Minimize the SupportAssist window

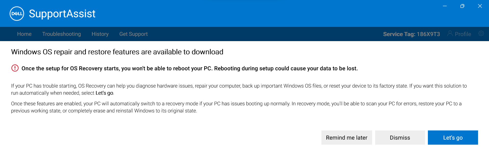tap(445, 6)
